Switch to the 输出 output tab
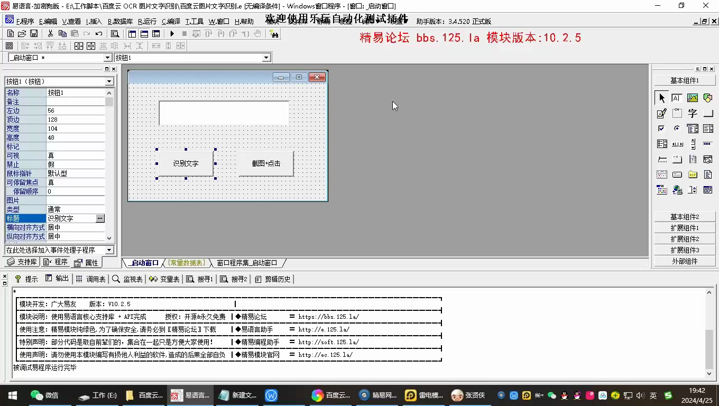The height and width of the screenshot is (406, 719). pos(57,279)
